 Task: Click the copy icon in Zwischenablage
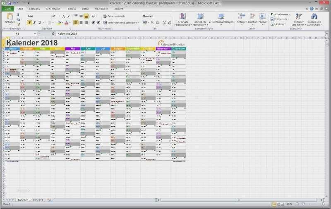coord(18,19)
